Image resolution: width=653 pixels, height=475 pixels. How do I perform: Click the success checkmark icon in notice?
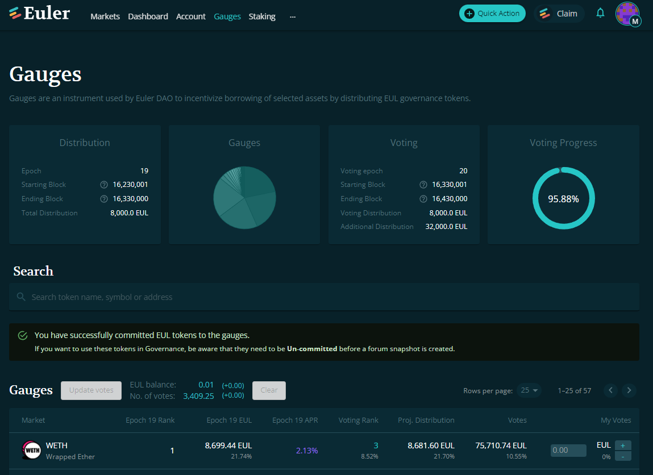[x=23, y=336]
